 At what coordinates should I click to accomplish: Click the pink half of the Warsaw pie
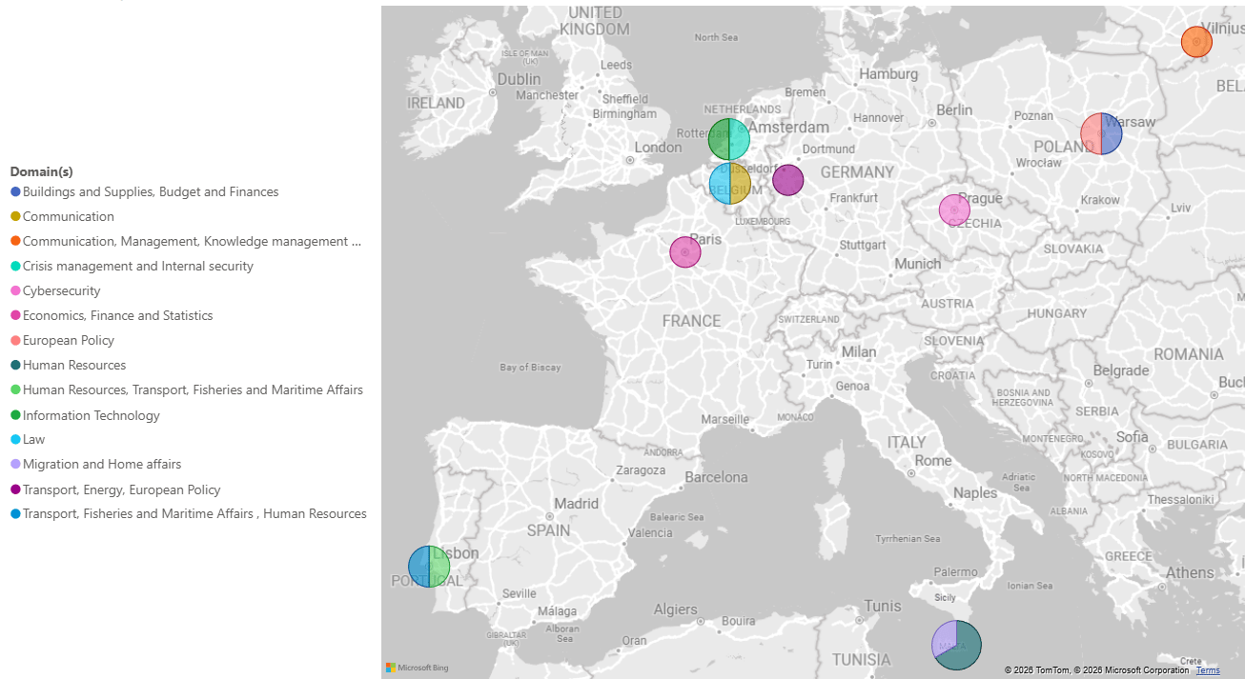(1091, 134)
